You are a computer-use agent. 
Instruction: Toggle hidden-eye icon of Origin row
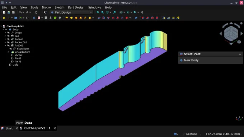pyautogui.click(x=8, y=33)
